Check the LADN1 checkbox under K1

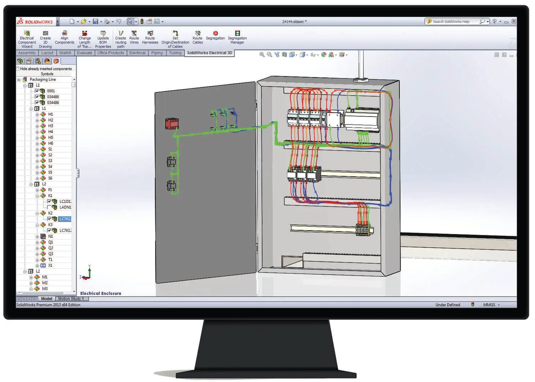49,207
